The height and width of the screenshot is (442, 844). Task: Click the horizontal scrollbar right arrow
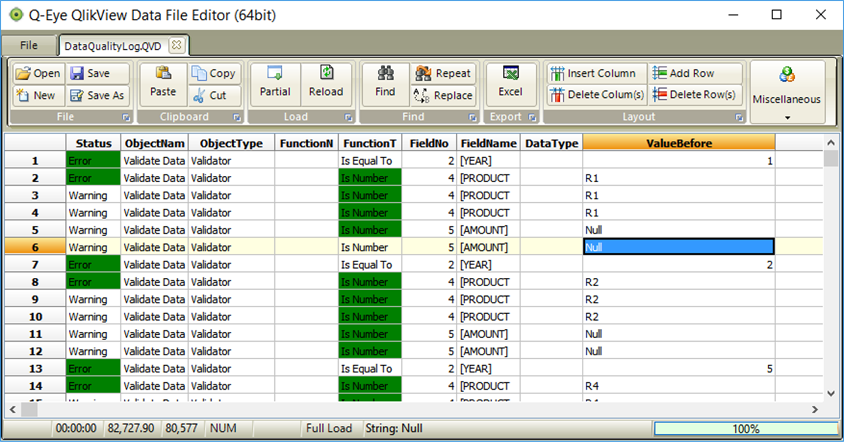click(x=815, y=409)
